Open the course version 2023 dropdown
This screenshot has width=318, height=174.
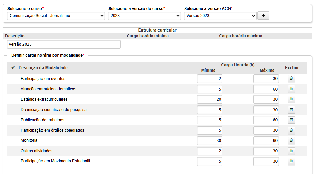pos(145,16)
